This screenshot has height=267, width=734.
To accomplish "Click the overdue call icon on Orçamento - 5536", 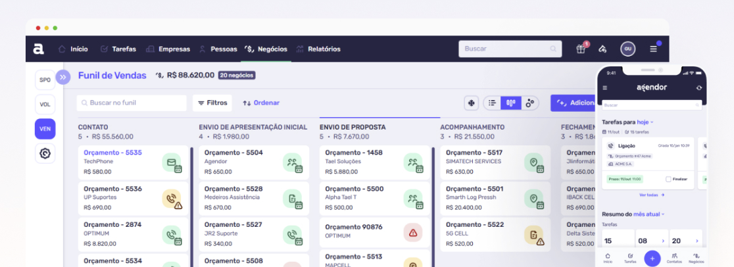I will tap(172, 199).
